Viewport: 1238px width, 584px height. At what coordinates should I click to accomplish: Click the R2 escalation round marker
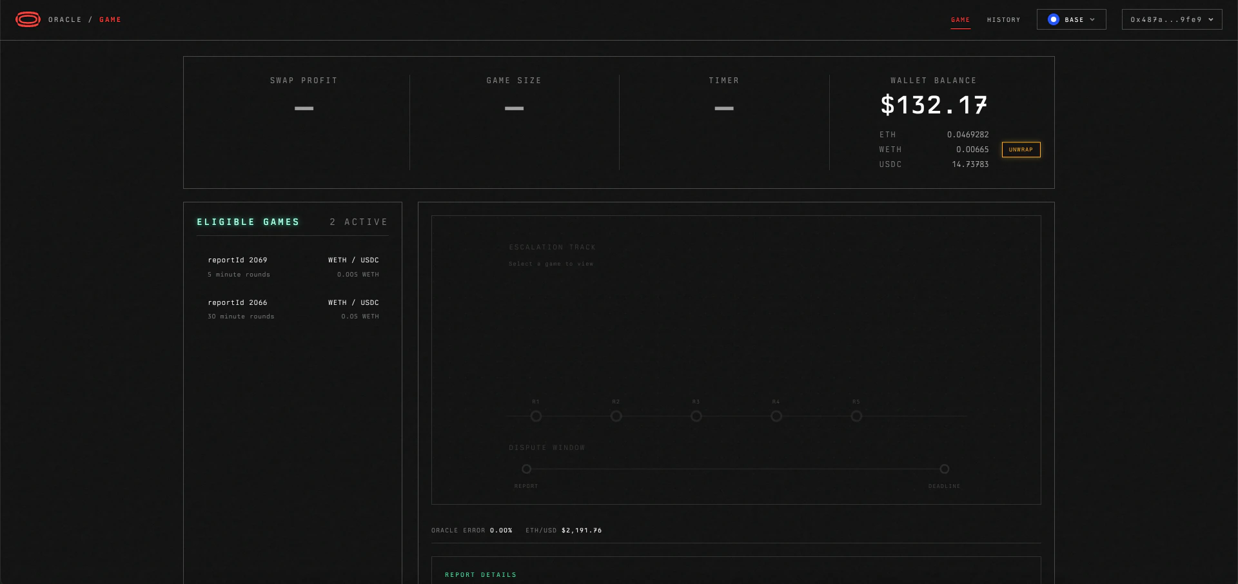(x=616, y=416)
